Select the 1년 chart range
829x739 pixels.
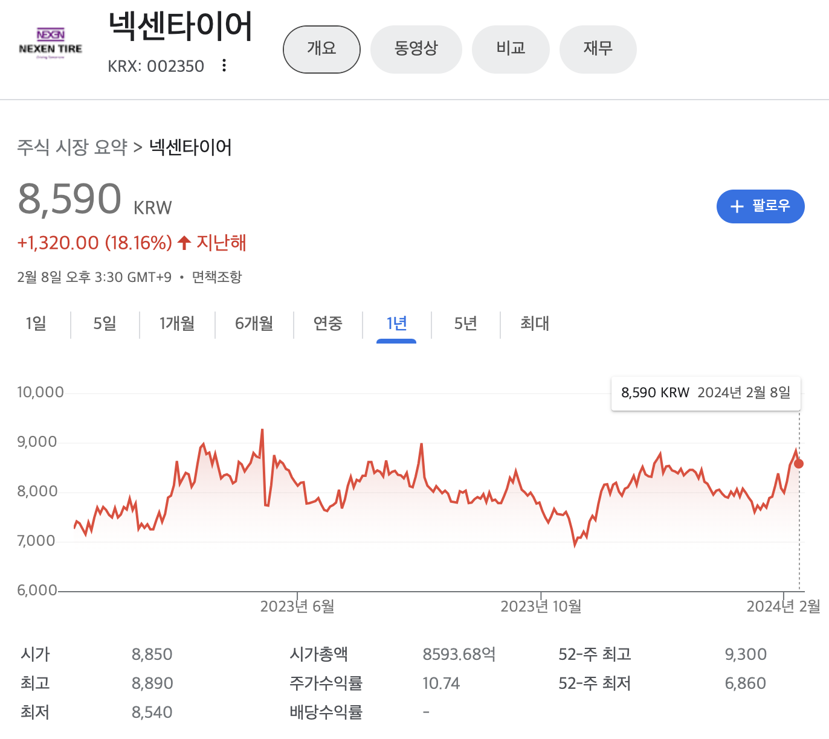tap(396, 324)
